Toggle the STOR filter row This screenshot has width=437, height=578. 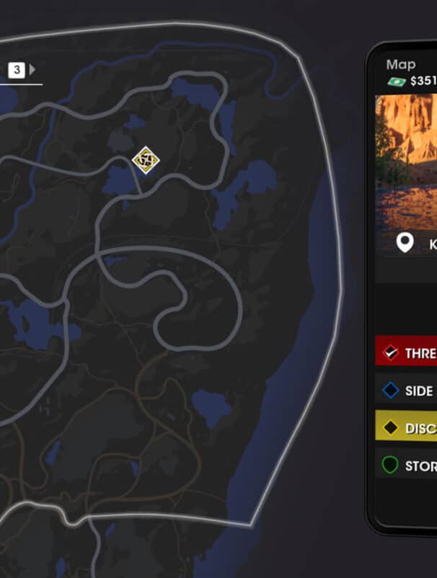pos(406,463)
